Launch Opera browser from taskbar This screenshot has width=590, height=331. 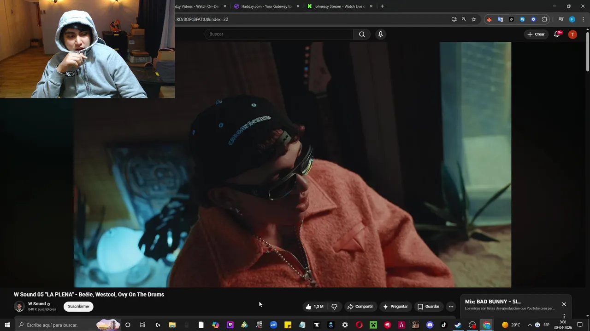pyautogui.click(x=359, y=325)
